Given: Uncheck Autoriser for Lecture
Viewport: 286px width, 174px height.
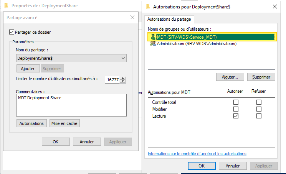Looking at the screenshot, I should click(x=236, y=116).
